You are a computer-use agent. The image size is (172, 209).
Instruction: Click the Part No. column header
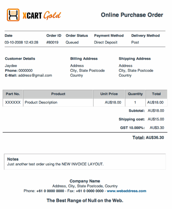[13, 94]
